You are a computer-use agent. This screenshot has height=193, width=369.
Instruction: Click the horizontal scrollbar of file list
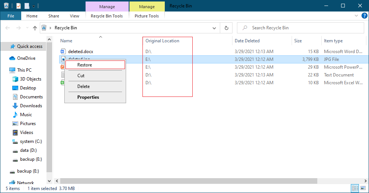tap(186, 181)
